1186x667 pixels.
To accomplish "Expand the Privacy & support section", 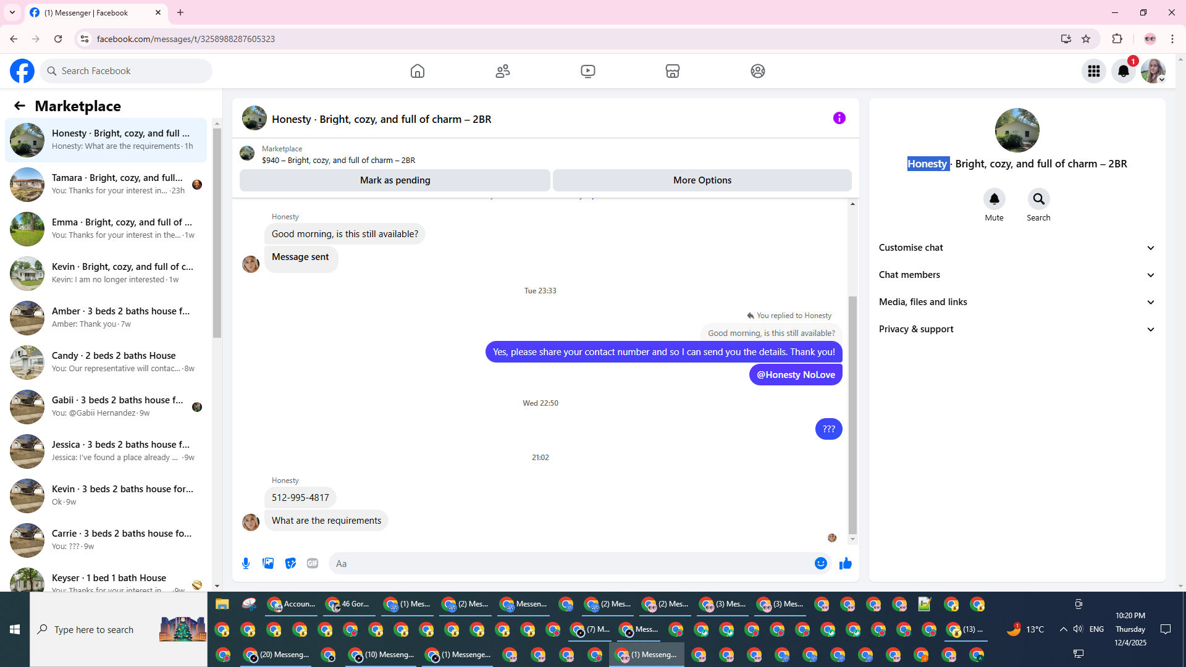I will pos(1016,329).
